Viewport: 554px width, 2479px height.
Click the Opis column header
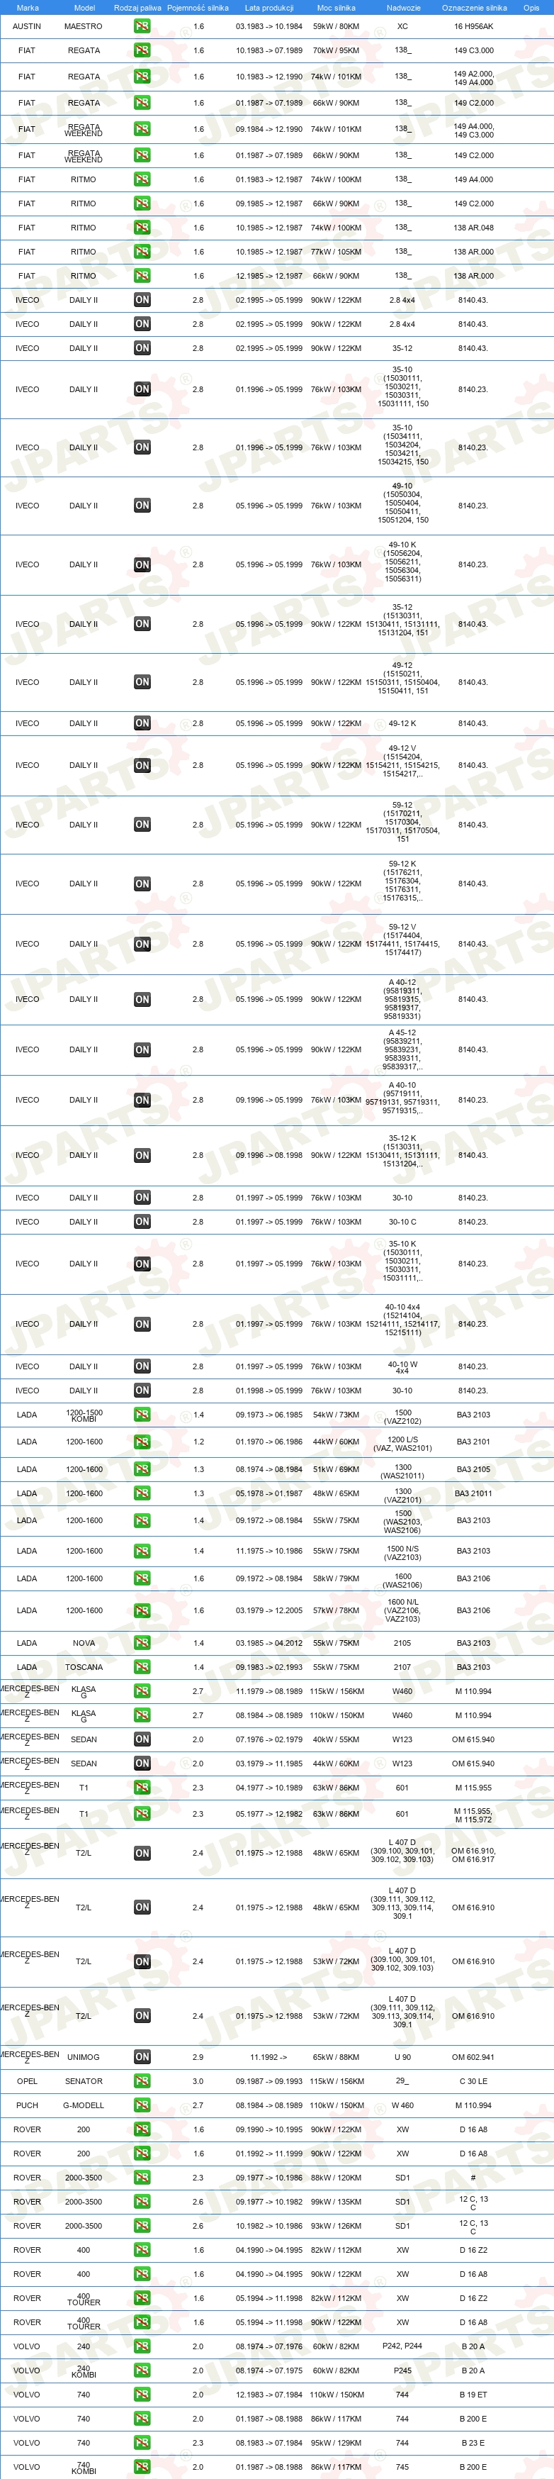(x=531, y=8)
